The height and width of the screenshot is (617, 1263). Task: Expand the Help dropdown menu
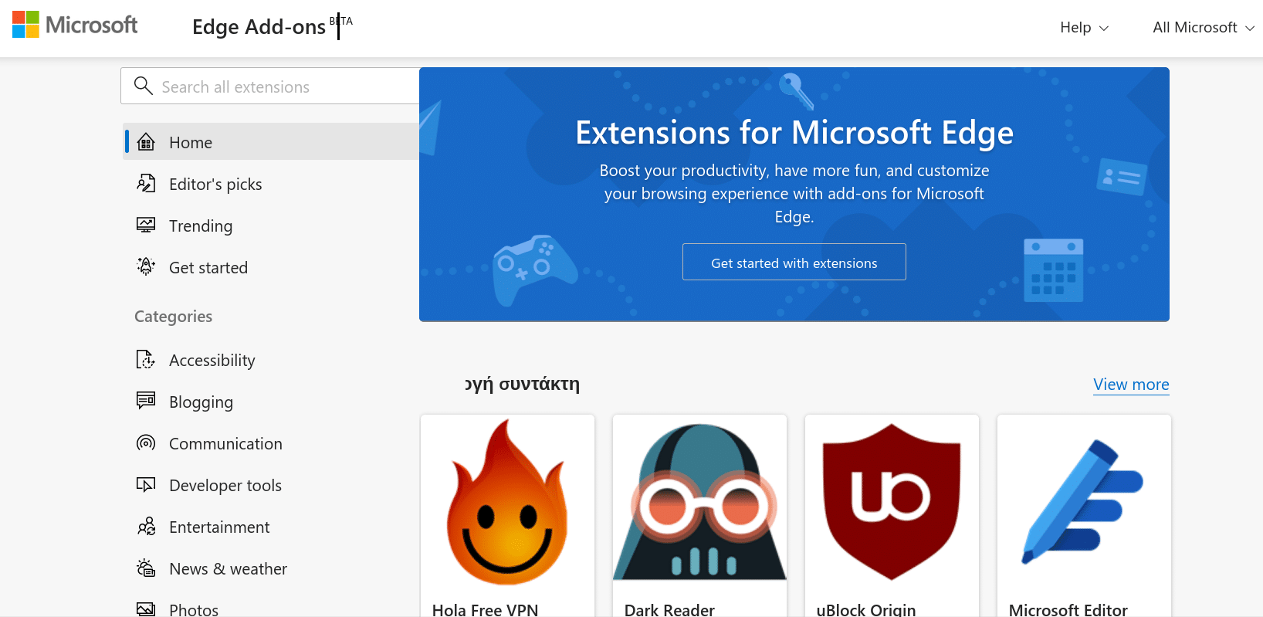pos(1084,27)
